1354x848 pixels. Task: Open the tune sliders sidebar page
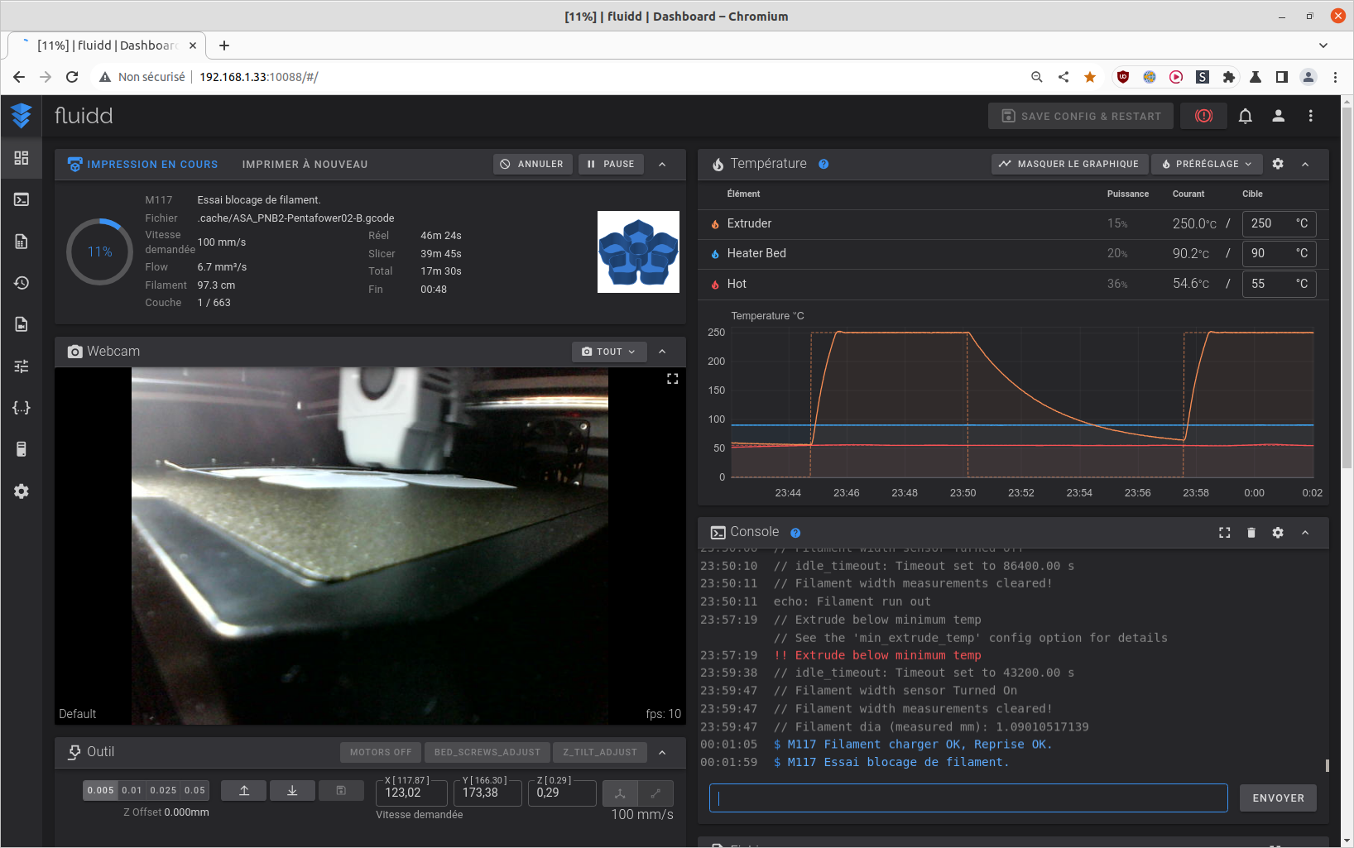point(22,366)
